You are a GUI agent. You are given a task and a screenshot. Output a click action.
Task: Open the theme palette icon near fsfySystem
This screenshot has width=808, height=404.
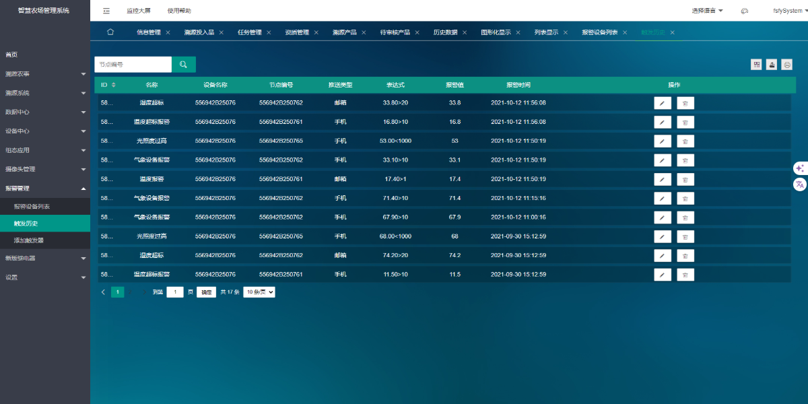click(x=744, y=11)
